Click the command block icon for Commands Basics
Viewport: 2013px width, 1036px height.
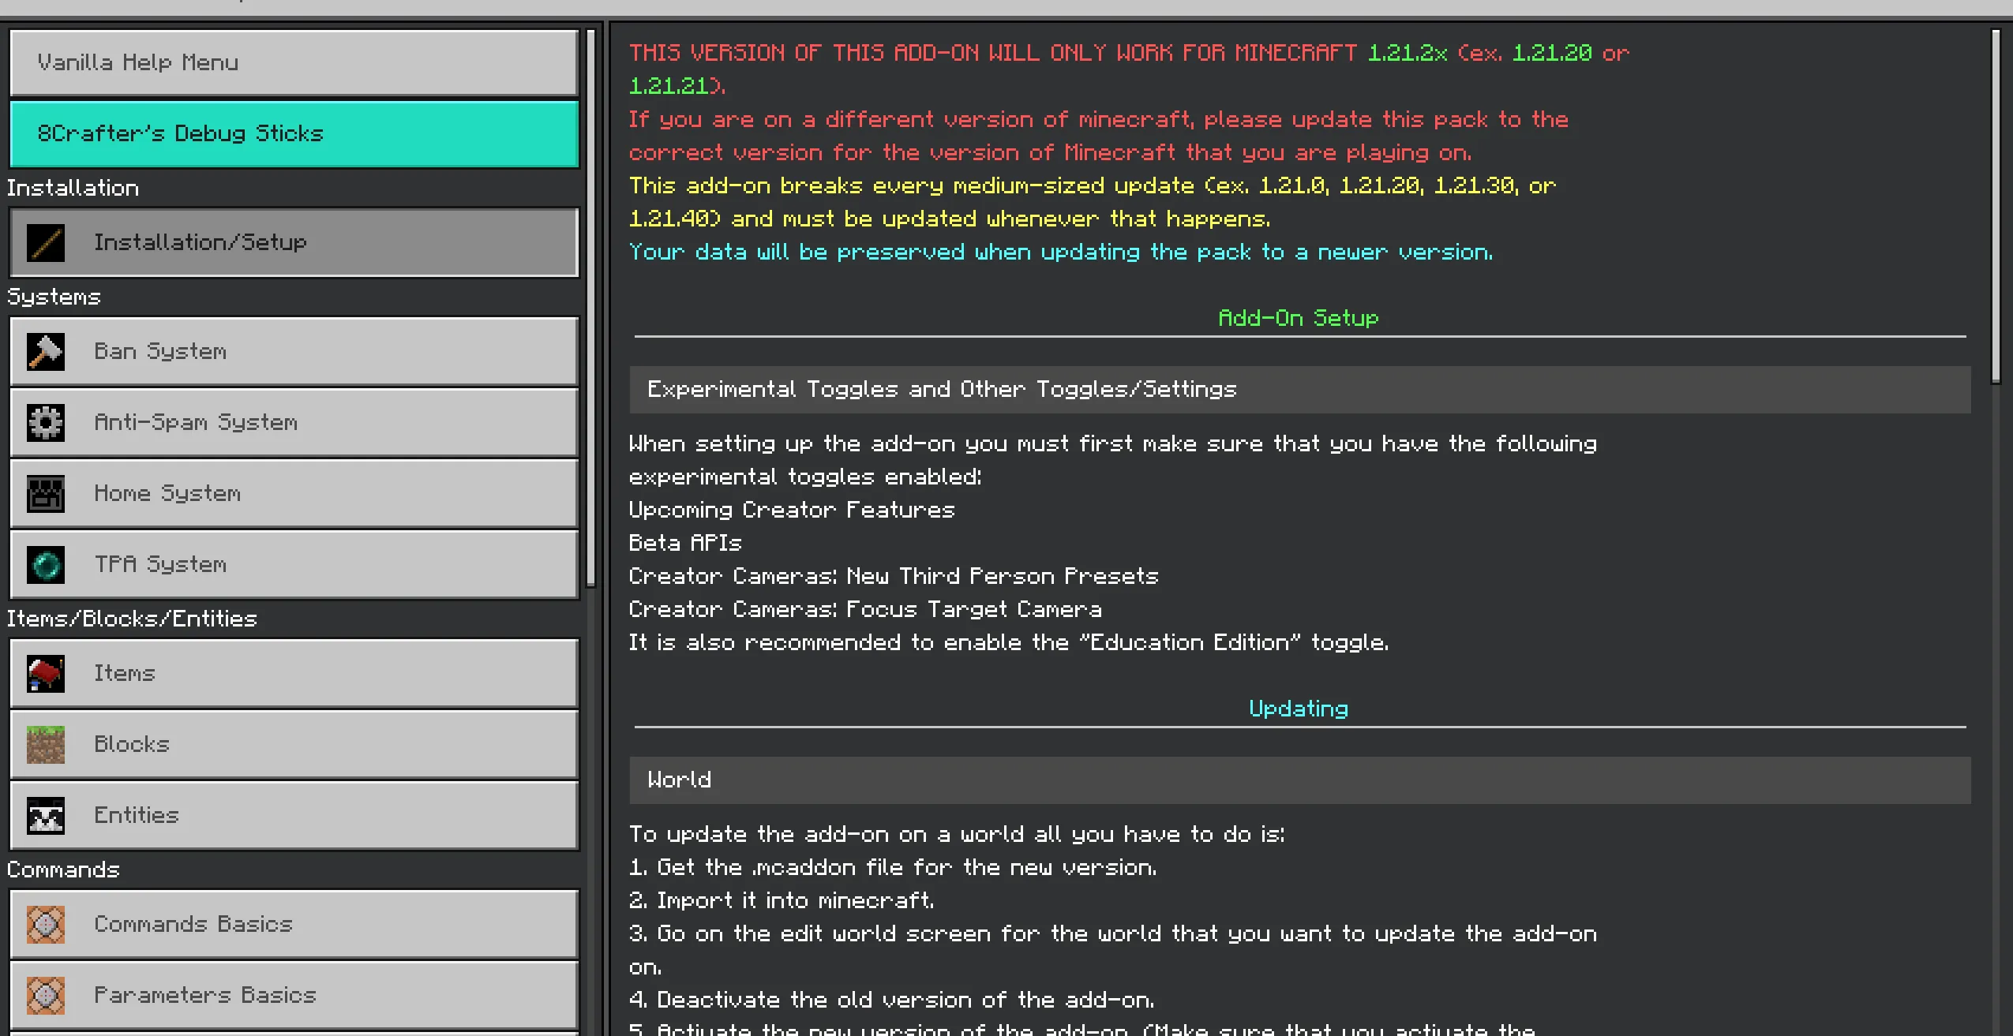point(46,925)
